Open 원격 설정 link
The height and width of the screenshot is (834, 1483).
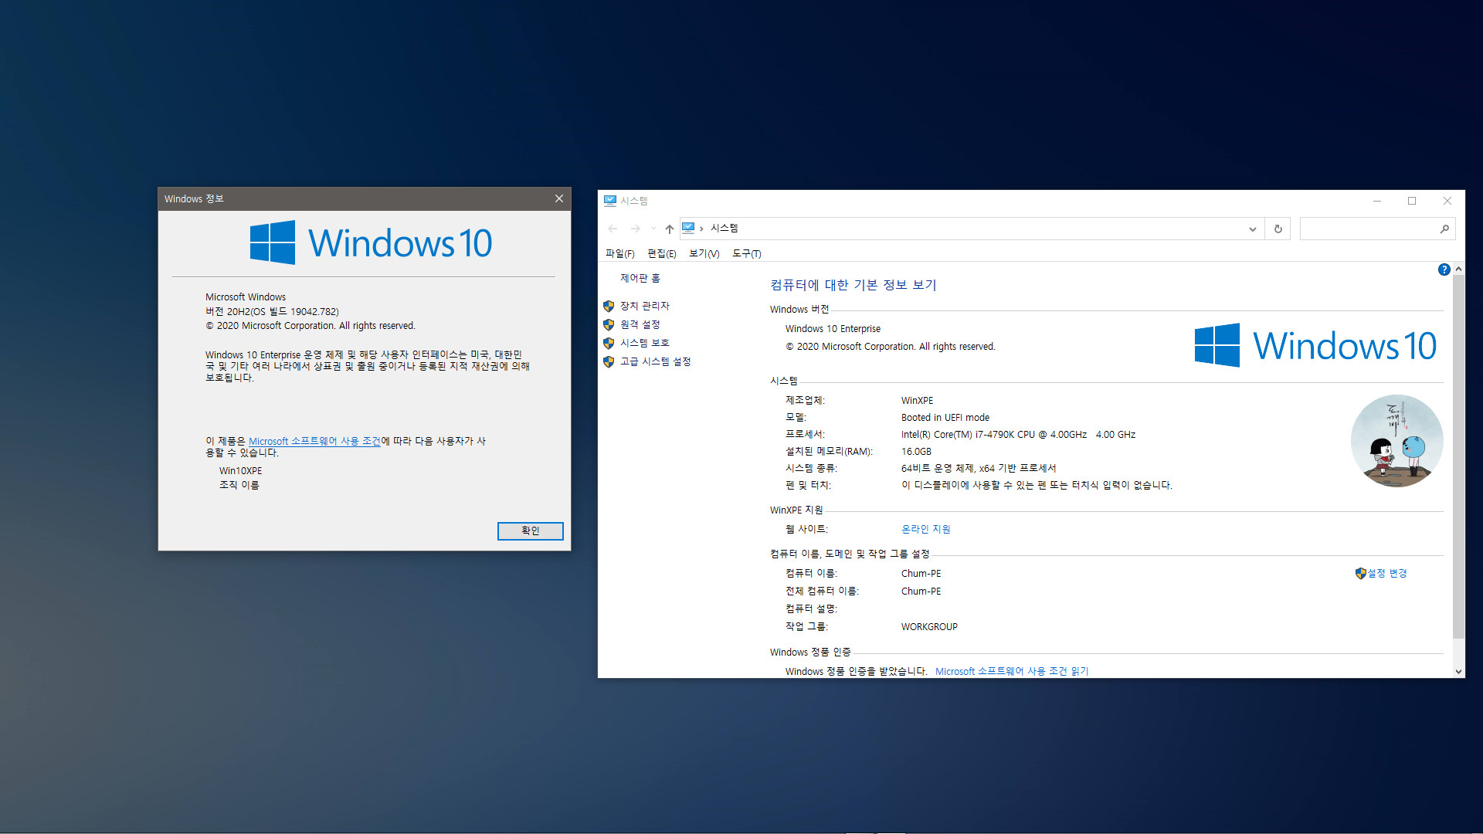[640, 324]
